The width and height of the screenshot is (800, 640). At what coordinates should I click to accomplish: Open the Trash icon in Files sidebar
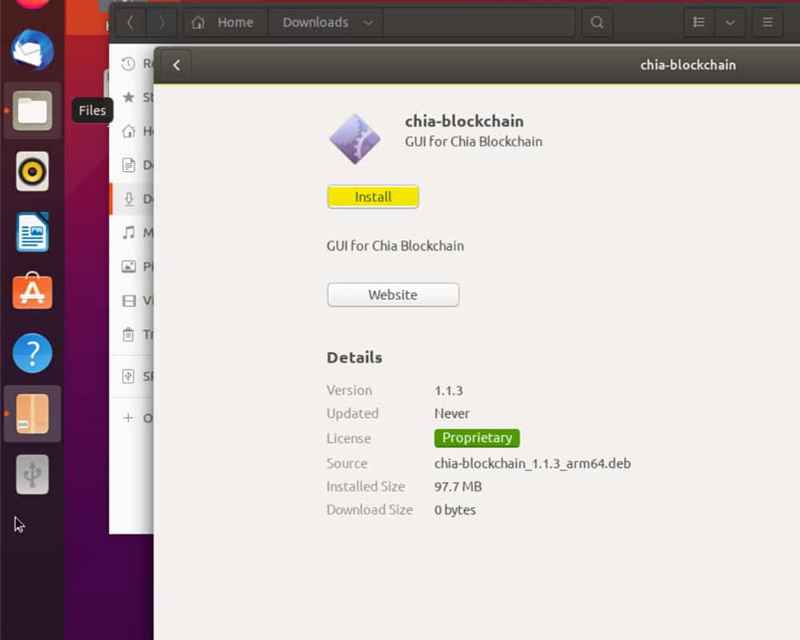tap(129, 334)
